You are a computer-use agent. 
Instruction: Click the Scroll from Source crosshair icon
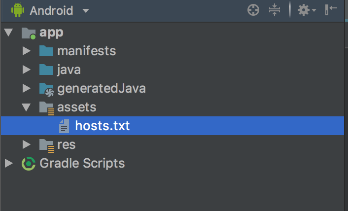click(253, 10)
